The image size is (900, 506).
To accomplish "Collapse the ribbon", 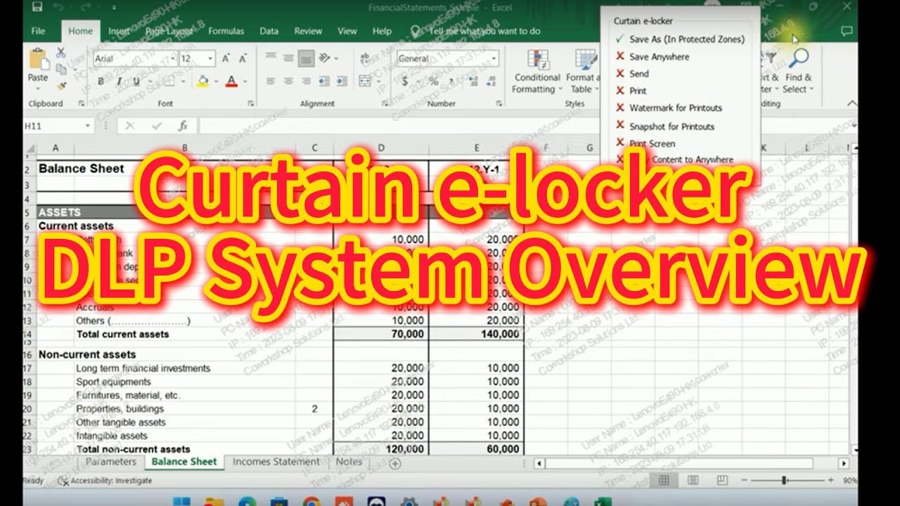I will pos(853,103).
